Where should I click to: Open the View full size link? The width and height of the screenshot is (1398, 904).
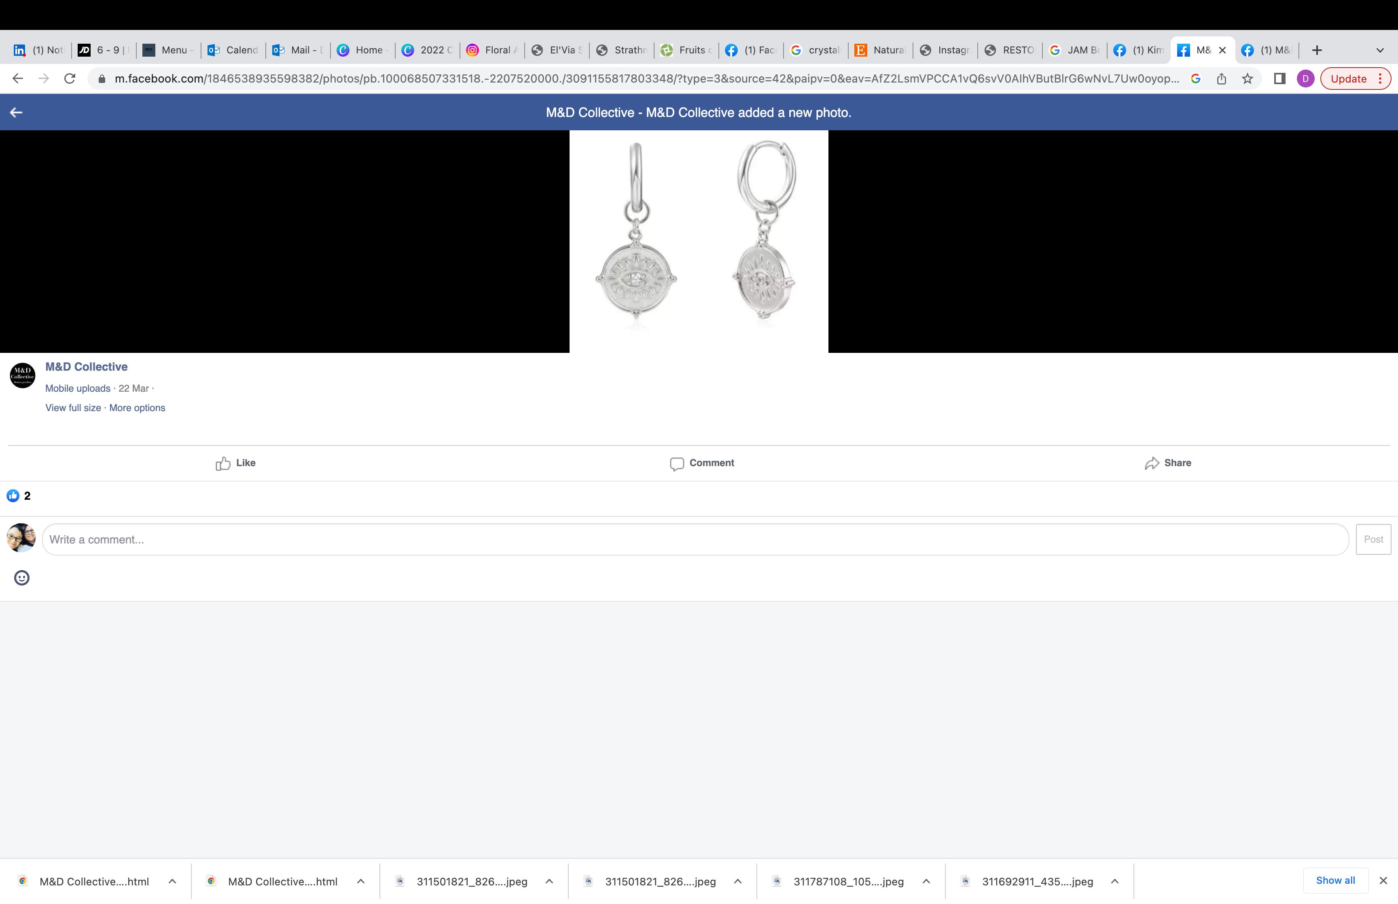73,408
